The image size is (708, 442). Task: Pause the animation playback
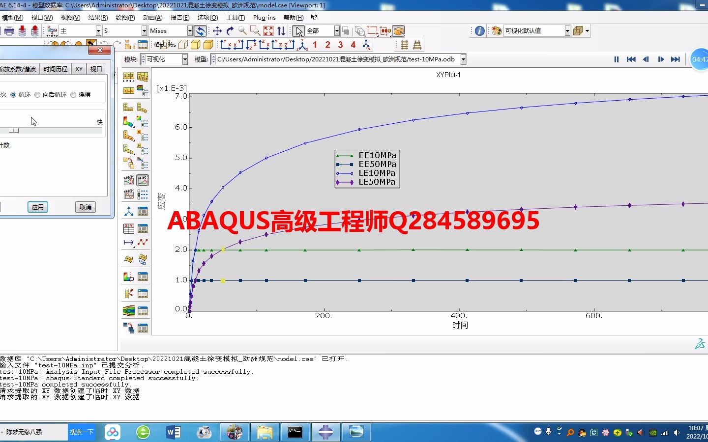coord(616,59)
